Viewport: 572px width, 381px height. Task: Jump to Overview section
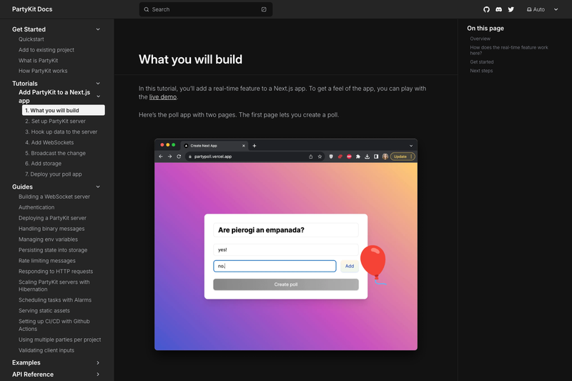(x=480, y=39)
